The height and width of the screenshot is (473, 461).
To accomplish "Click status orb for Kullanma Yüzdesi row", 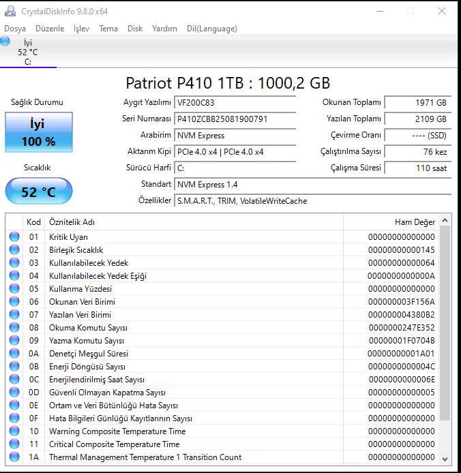I will pyautogui.click(x=14, y=289).
